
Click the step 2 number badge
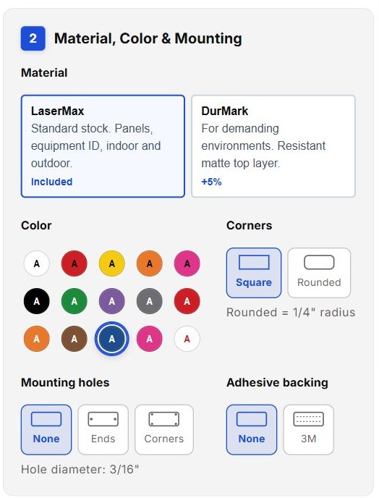33,38
